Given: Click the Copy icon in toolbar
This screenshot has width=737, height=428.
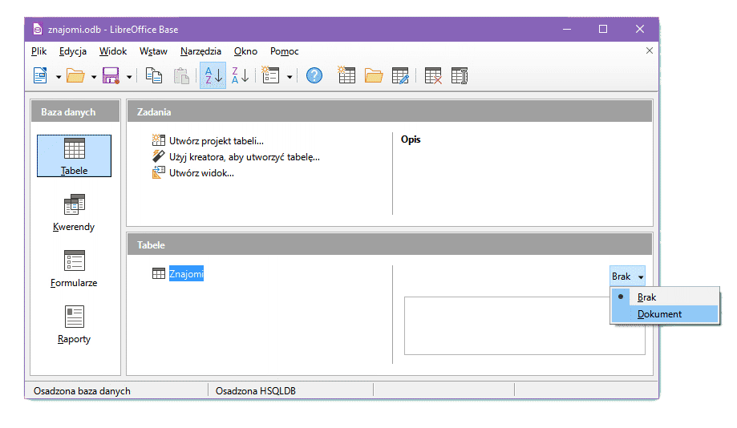Looking at the screenshot, I should [154, 75].
